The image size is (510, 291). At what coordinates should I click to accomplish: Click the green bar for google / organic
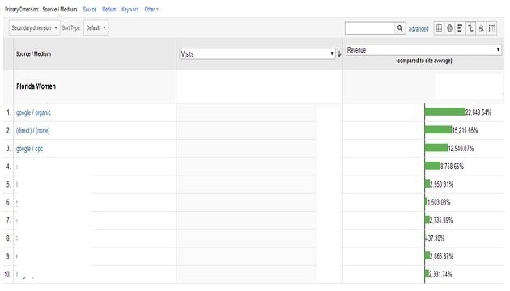[445, 112]
